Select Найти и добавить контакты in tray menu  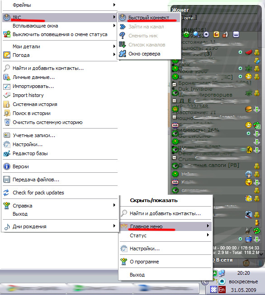pyautogui.click(x=166, y=213)
